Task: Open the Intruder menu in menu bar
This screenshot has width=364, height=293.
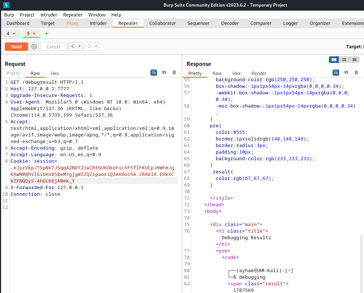Action: point(49,15)
